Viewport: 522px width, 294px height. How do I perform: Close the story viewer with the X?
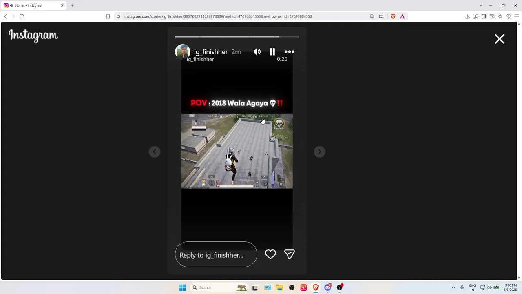point(500,39)
